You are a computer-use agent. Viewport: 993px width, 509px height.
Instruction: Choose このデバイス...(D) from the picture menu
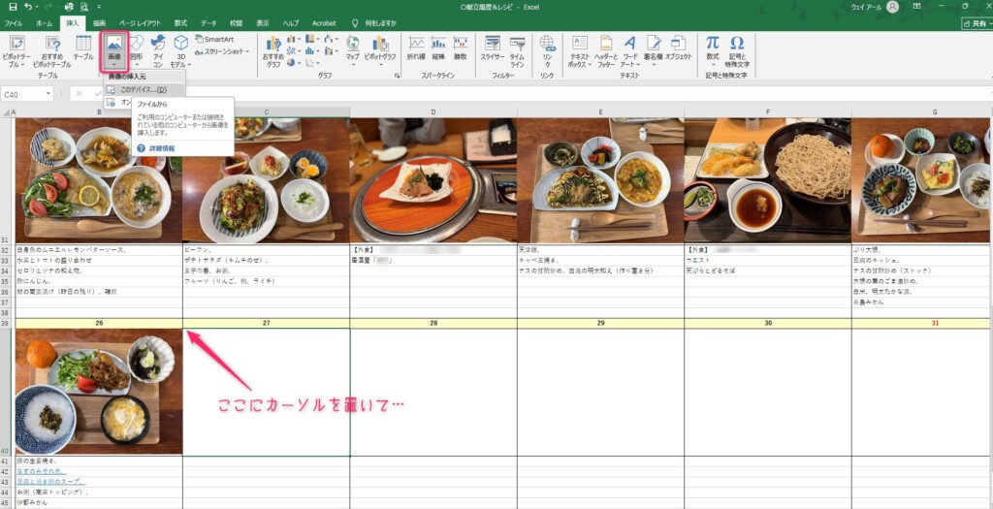pos(143,89)
